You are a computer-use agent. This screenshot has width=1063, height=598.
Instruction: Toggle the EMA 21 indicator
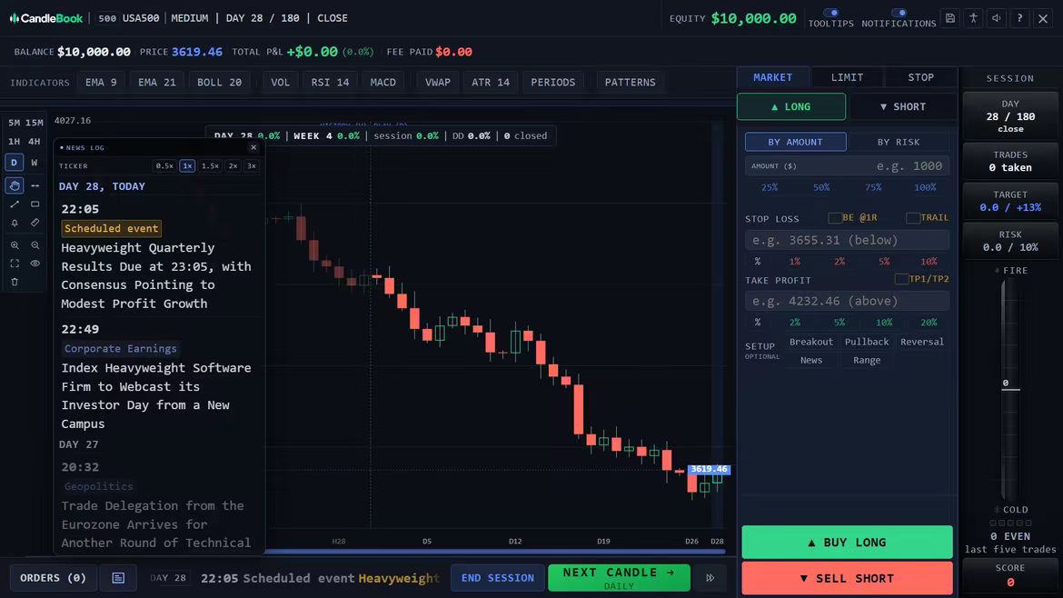point(156,82)
